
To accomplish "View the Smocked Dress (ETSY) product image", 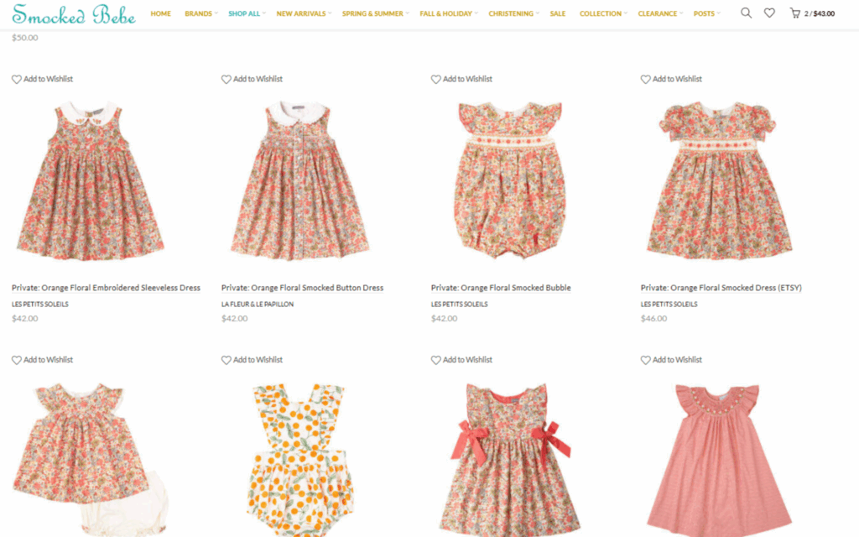I will click(x=719, y=180).
